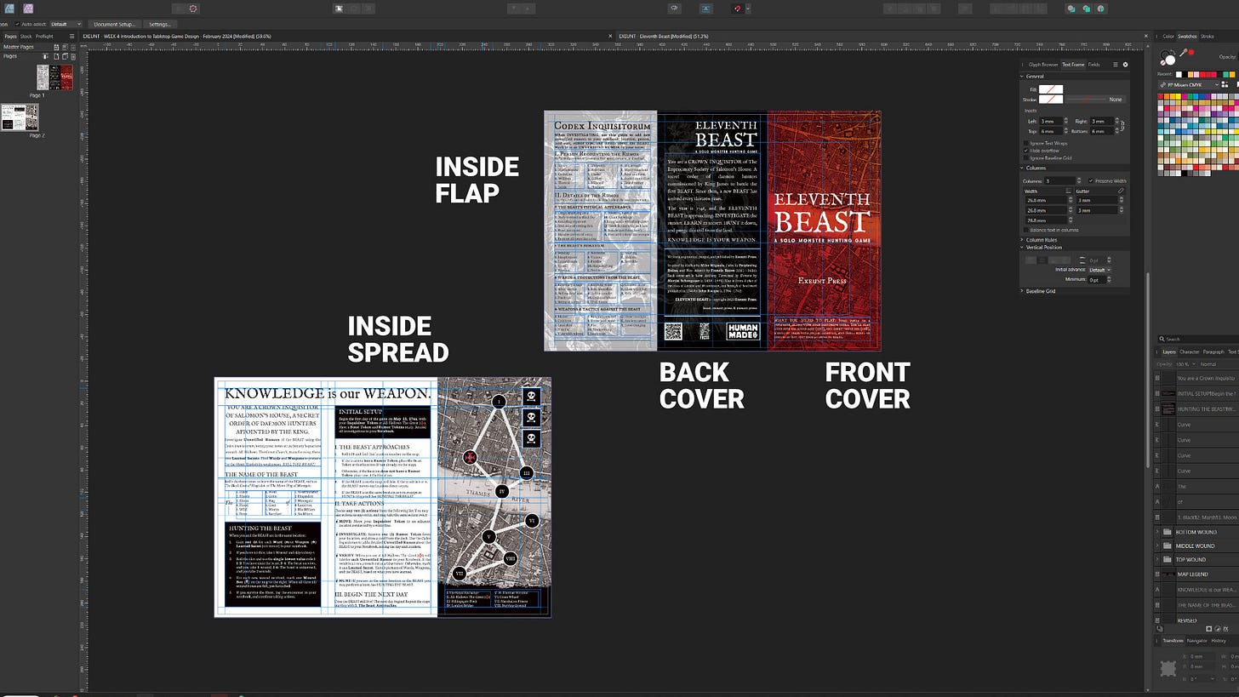Switch to the Photo persona icon
The image size is (1239, 697).
pyautogui.click(x=28, y=8)
